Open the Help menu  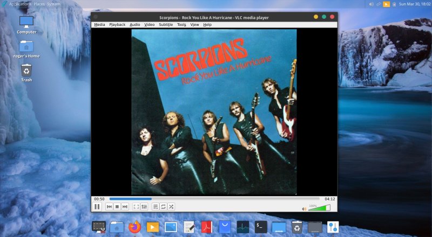point(207,24)
